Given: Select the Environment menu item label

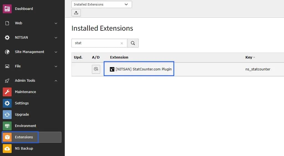Looking at the screenshot, I should click(25, 126).
